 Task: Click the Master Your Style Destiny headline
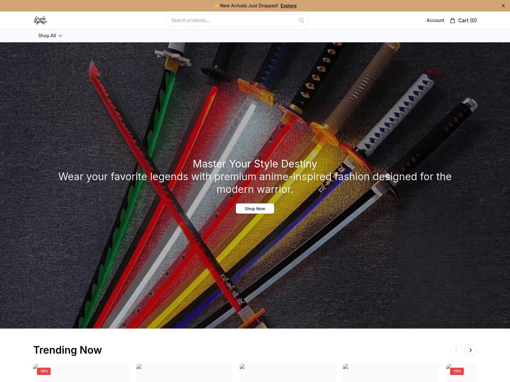[255, 164]
